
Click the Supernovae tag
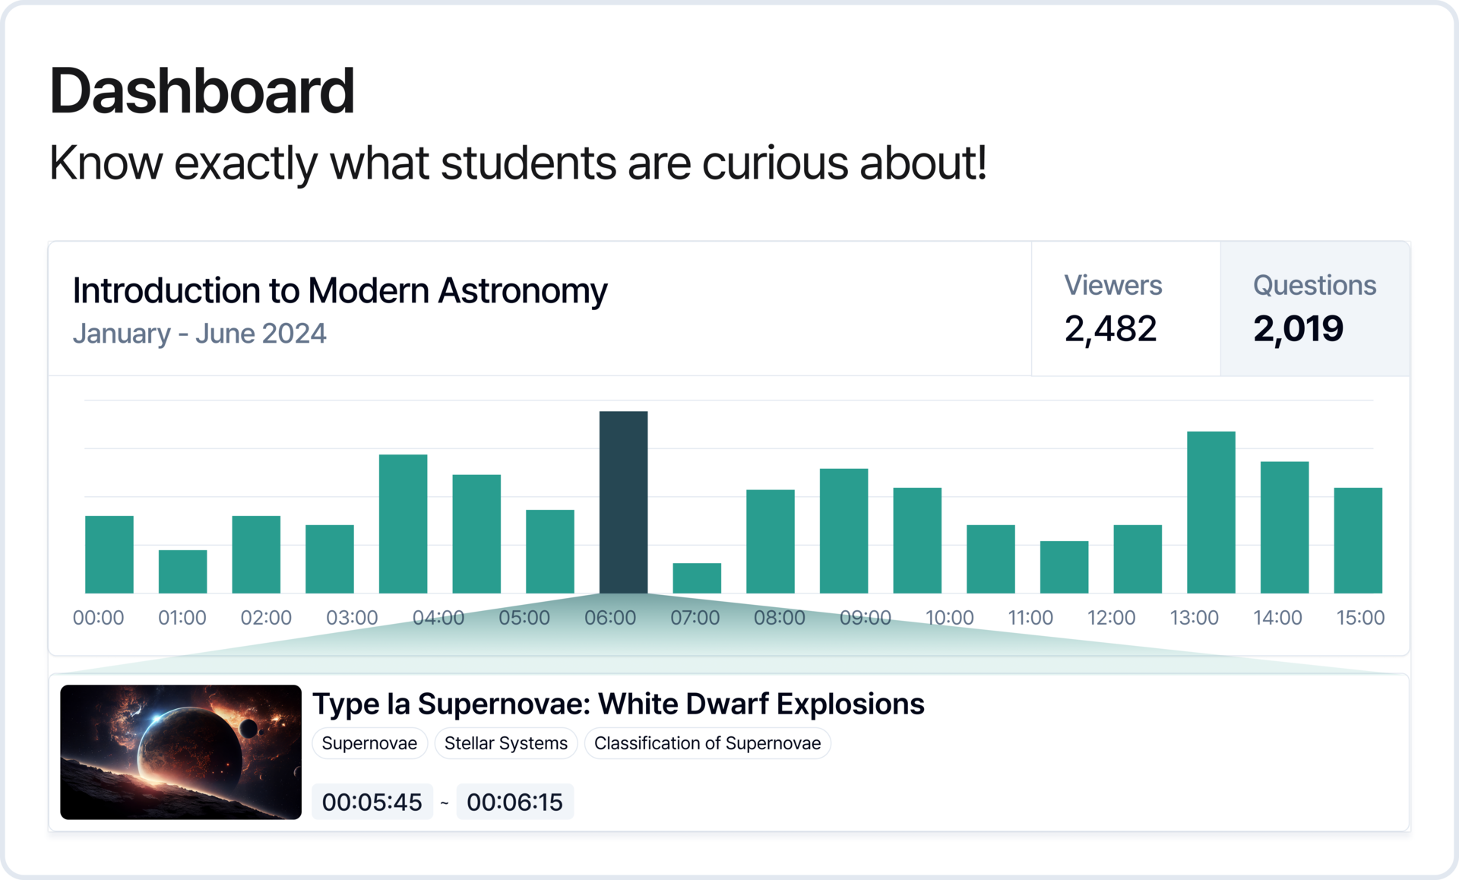pyautogui.click(x=369, y=743)
